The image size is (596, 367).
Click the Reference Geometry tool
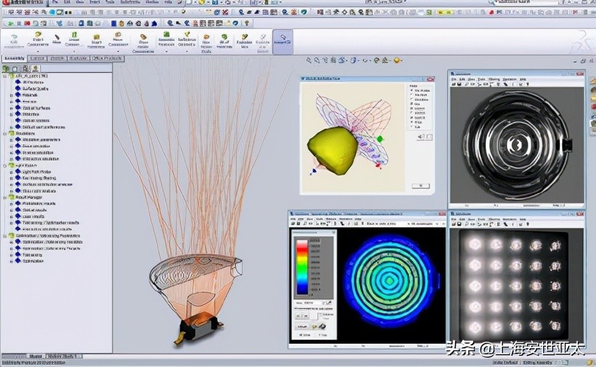187,39
